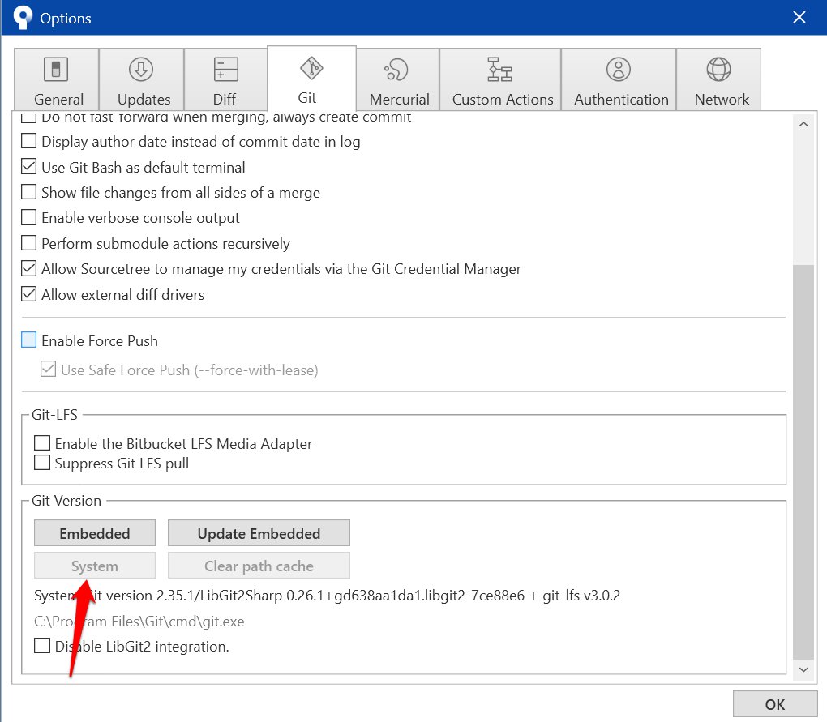This screenshot has width=827, height=722.
Task: Select the Git branch icon tab
Action: click(308, 70)
